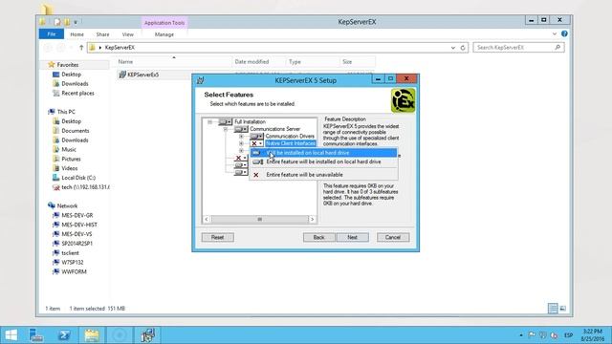This screenshot has width=612, height=344.
Task: Expand the Explorer ribbon chevron
Action: click(x=555, y=34)
